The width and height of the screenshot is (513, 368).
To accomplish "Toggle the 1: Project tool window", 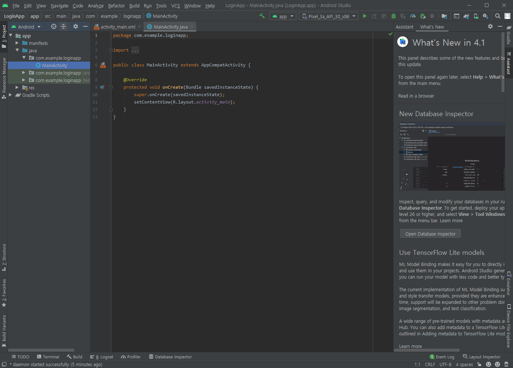I will click(x=4, y=36).
